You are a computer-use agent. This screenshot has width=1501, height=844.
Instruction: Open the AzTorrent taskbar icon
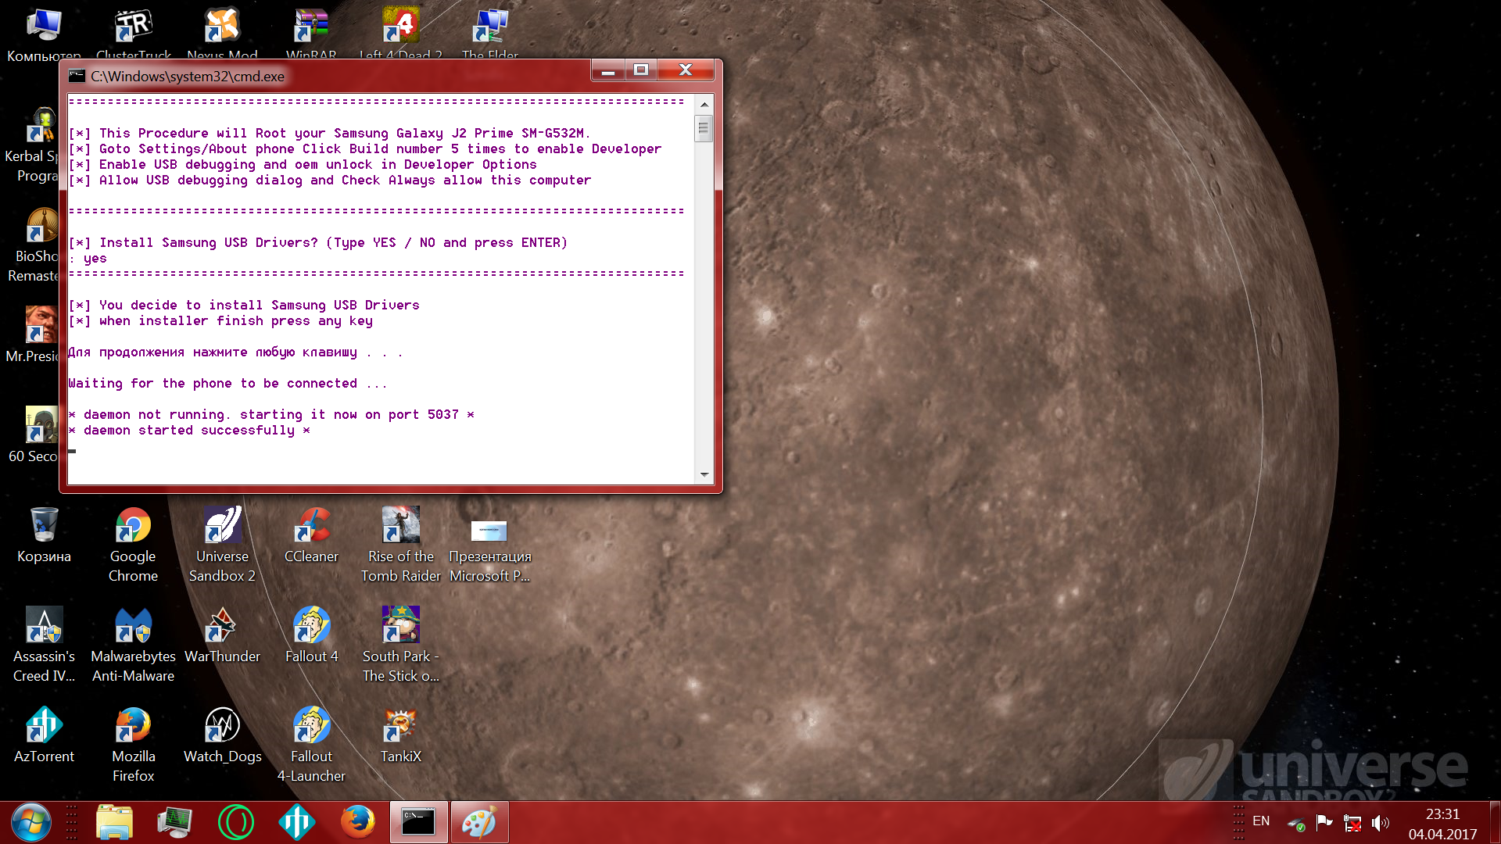pyautogui.click(x=296, y=822)
